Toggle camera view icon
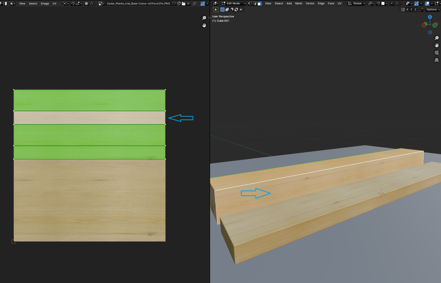441x283 pixels. point(437,52)
